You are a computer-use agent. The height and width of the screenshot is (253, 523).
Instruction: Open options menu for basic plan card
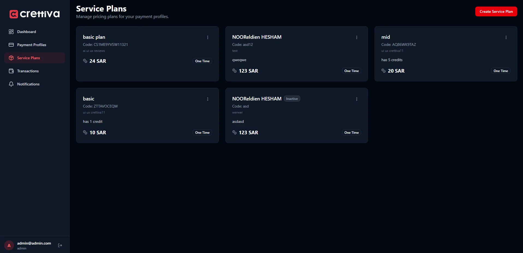coord(208,37)
